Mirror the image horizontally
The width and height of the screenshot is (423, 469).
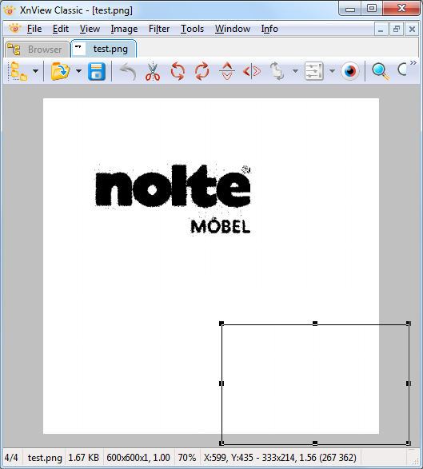coord(252,71)
